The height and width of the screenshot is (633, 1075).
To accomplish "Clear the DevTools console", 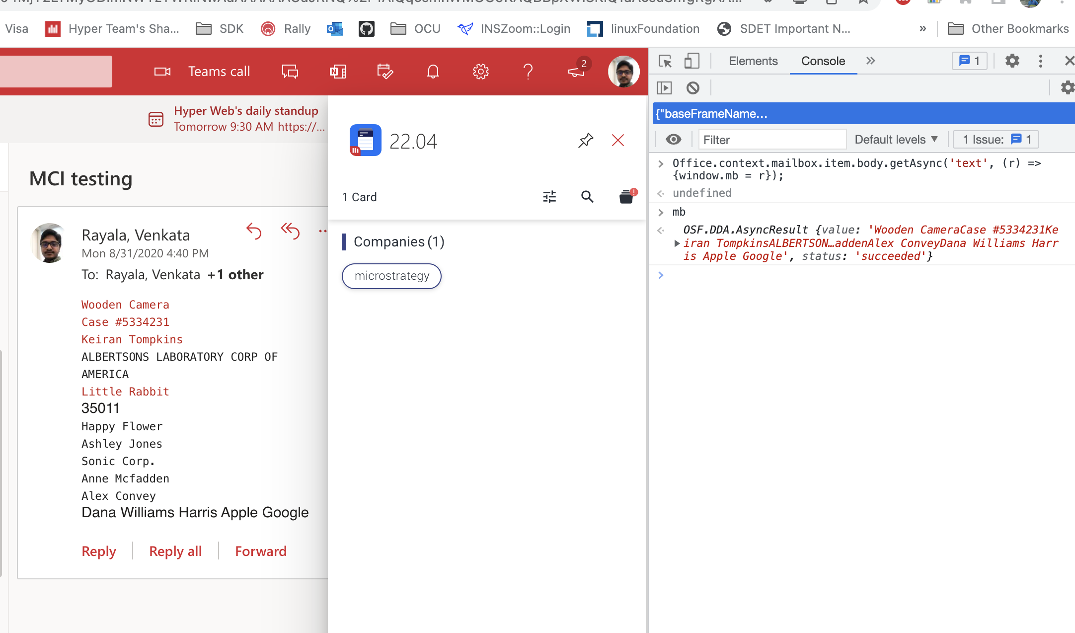I will [693, 87].
